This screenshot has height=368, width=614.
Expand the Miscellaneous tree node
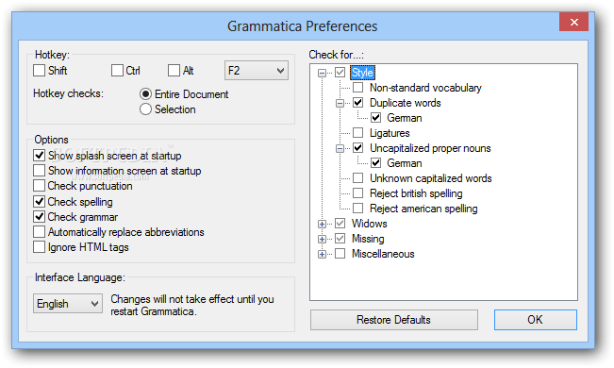pyautogui.click(x=322, y=255)
